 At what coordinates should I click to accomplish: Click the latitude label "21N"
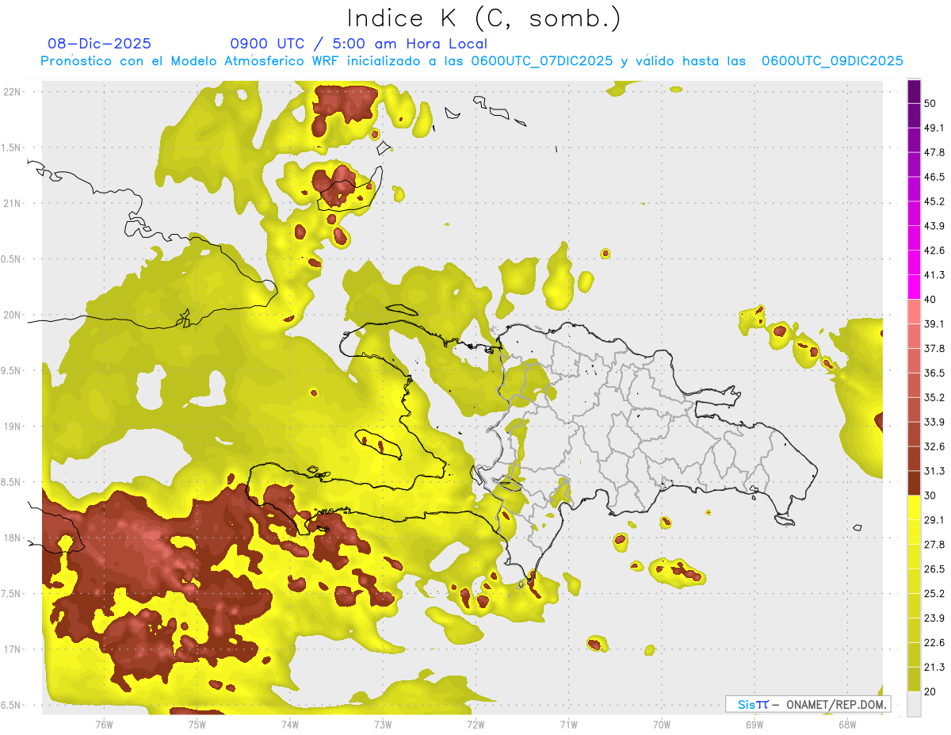click(13, 203)
